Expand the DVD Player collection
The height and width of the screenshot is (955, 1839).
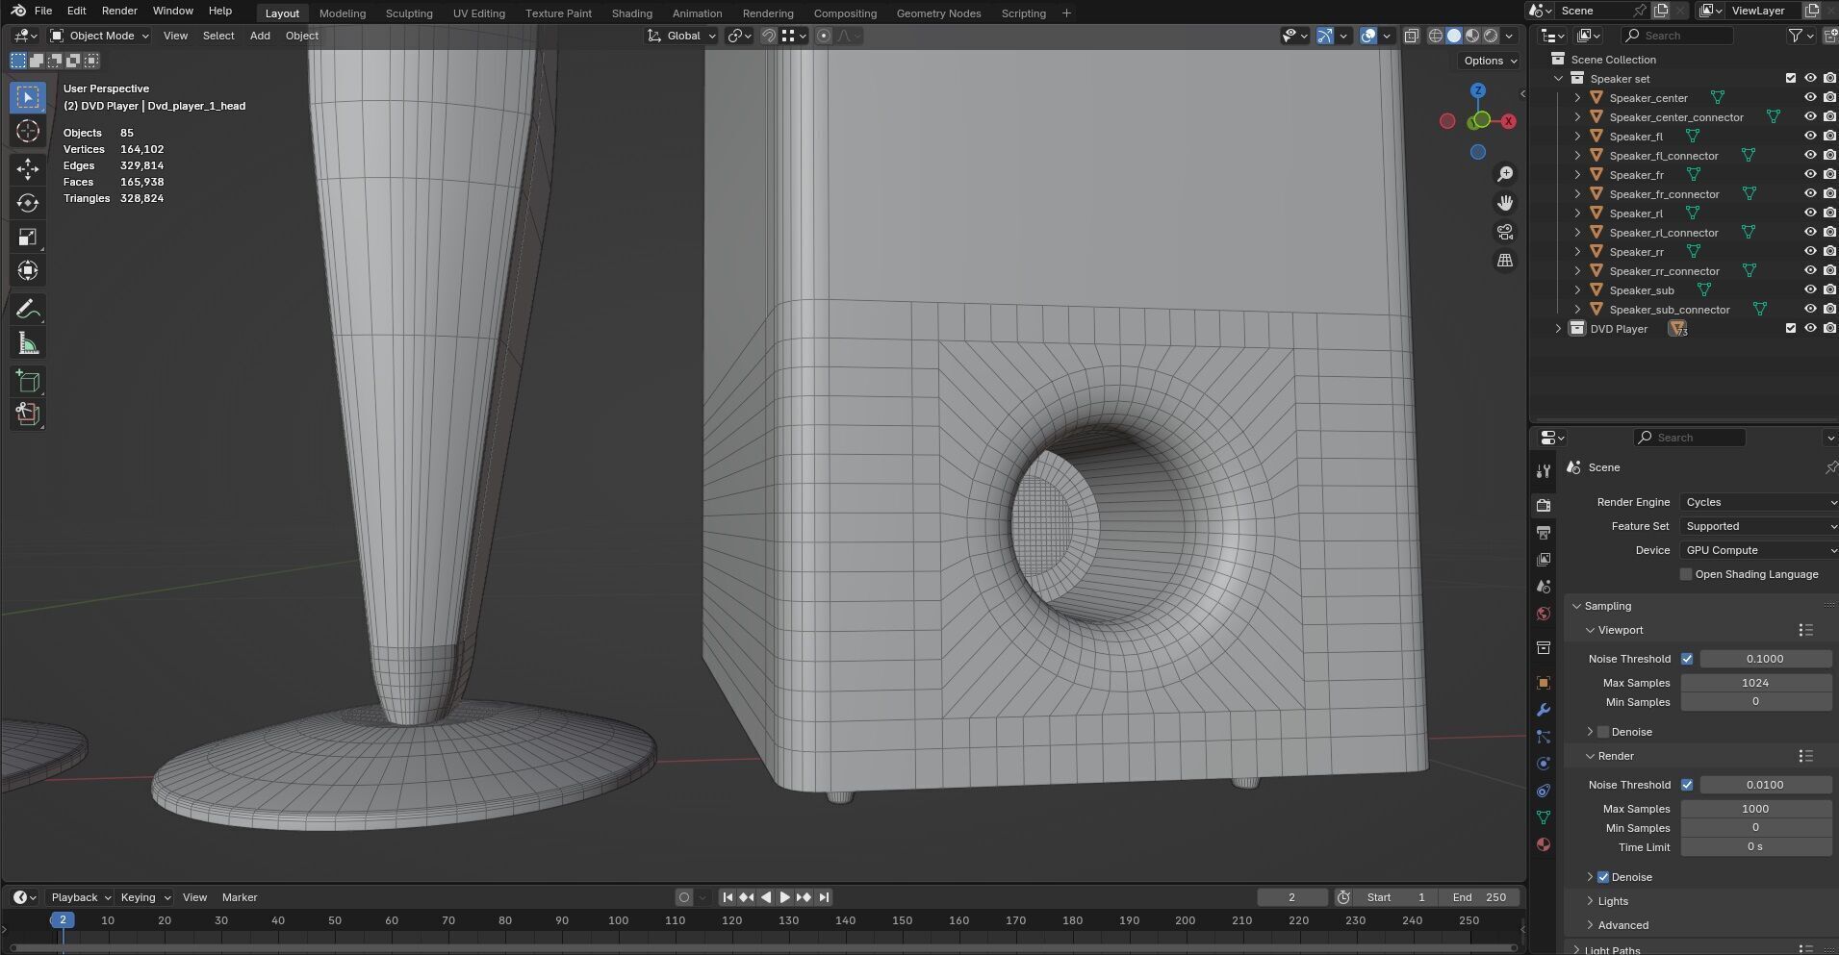tap(1559, 329)
